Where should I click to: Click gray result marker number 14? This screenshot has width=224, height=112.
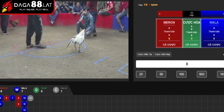[x=30, y=98]
